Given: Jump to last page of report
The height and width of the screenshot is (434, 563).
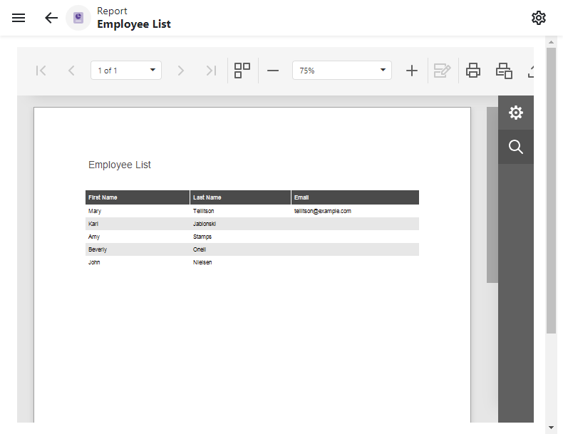Looking at the screenshot, I should click(211, 71).
